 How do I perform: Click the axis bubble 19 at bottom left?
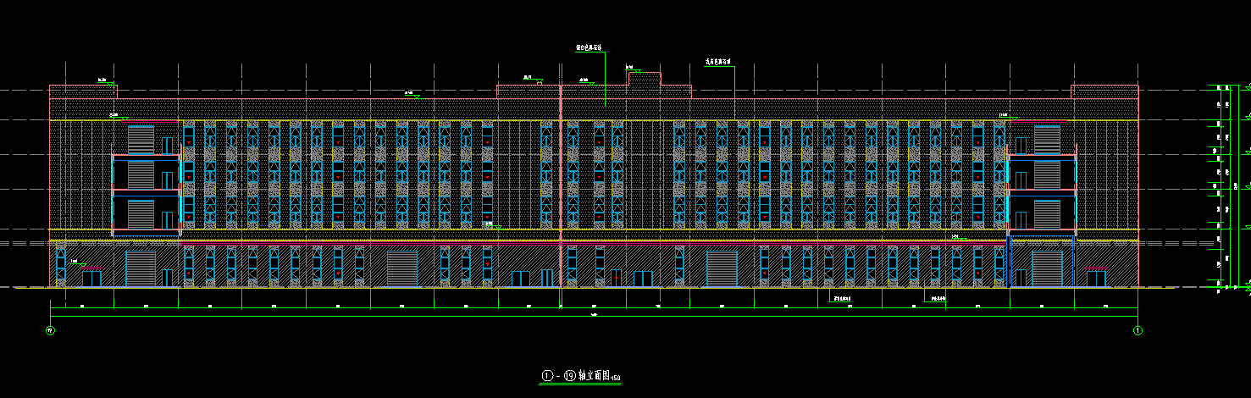click(51, 330)
